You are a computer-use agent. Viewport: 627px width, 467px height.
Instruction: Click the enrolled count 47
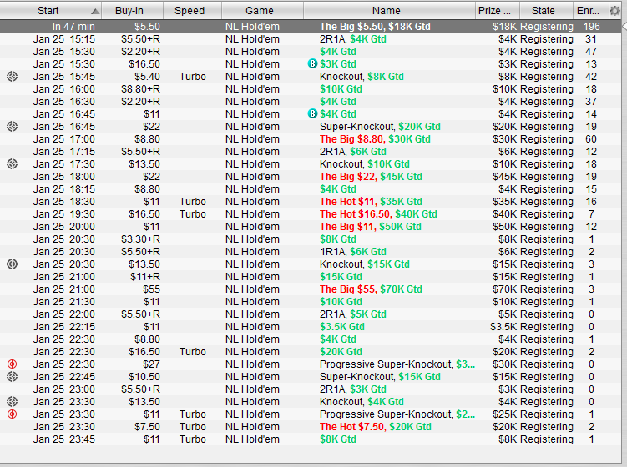click(591, 52)
